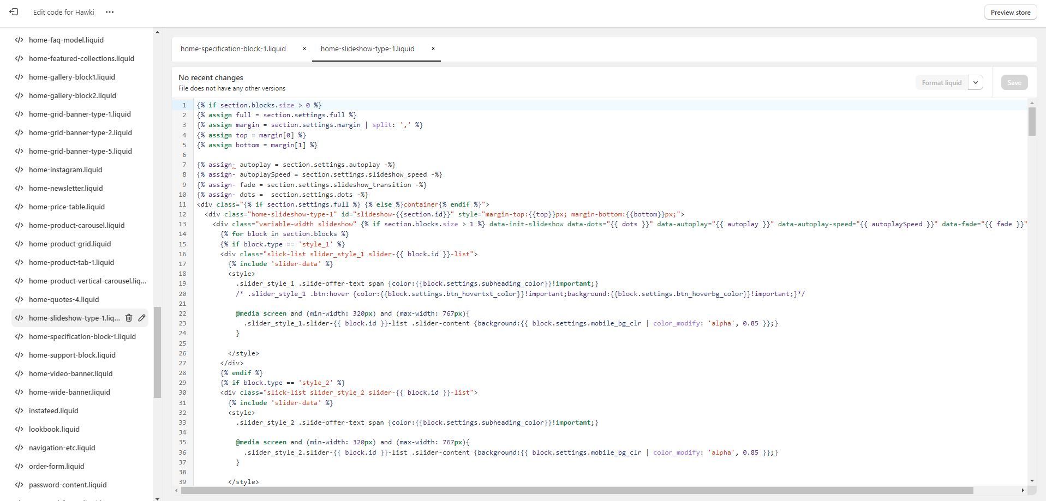Close the home-slideshow-type-1.liquid tab
1046x501 pixels.
pos(433,49)
